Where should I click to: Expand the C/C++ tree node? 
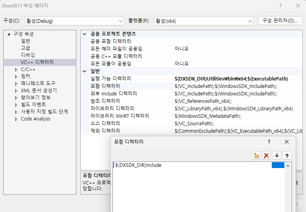pos(16,69)
